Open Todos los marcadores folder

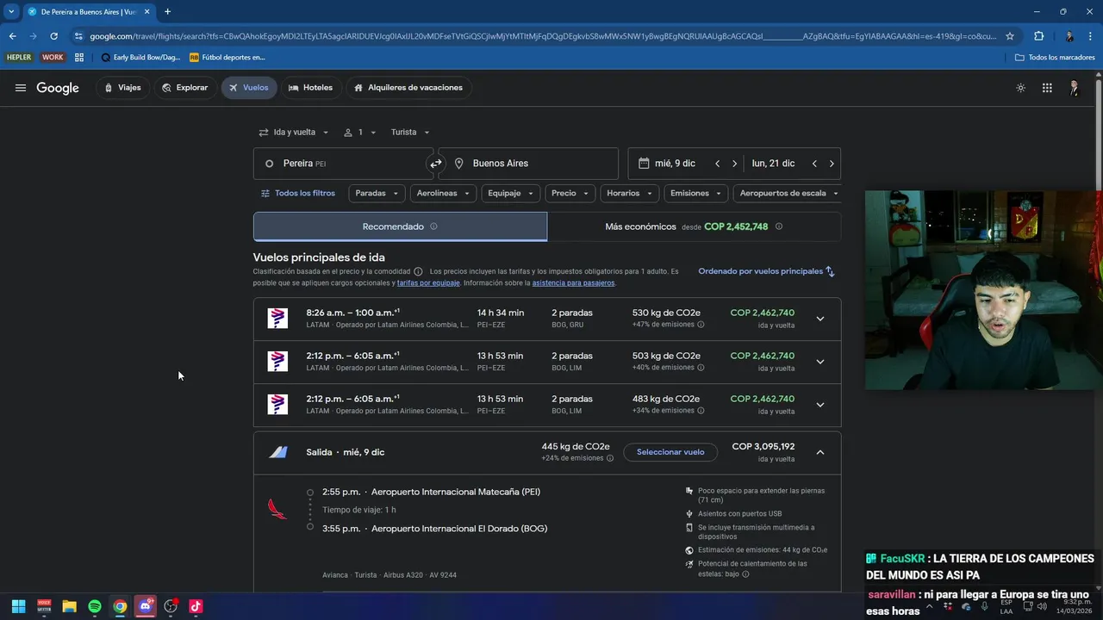pyautogui.click(x=1055, y=58)
